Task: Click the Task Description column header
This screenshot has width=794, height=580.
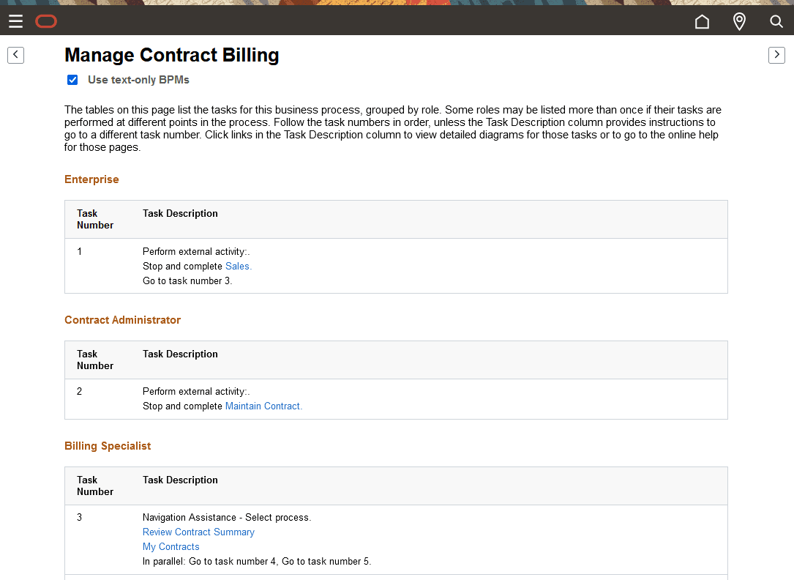Action: coord(180,213)
